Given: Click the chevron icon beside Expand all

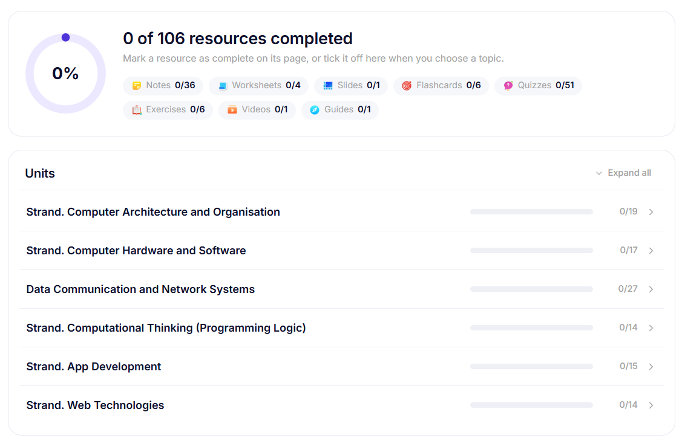Looking at the screenshot, I should click(599, 173).
